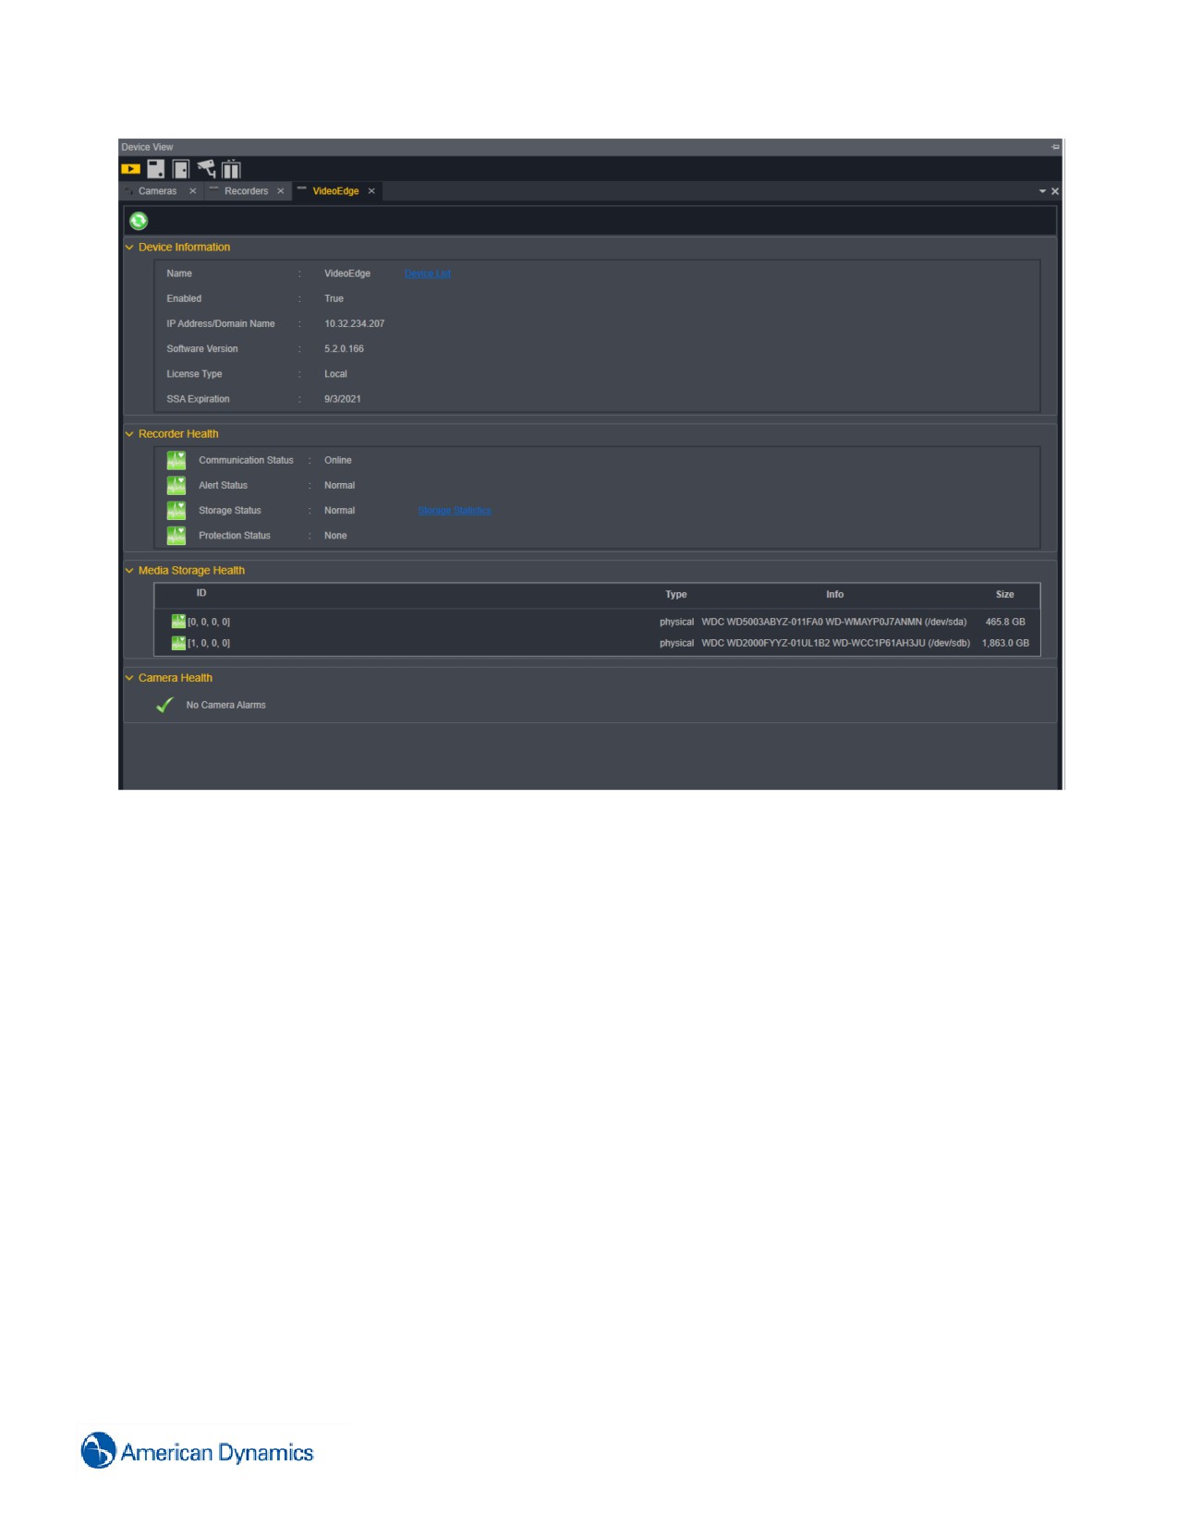Click the Info column header
Viewport: 1178px width, 1524px height.
point(834,595)
